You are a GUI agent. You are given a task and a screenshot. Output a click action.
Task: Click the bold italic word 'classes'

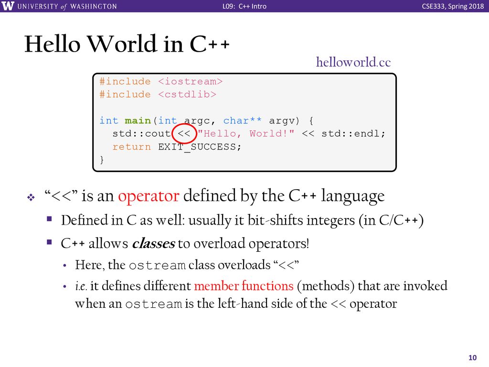[x=153, y=243]
